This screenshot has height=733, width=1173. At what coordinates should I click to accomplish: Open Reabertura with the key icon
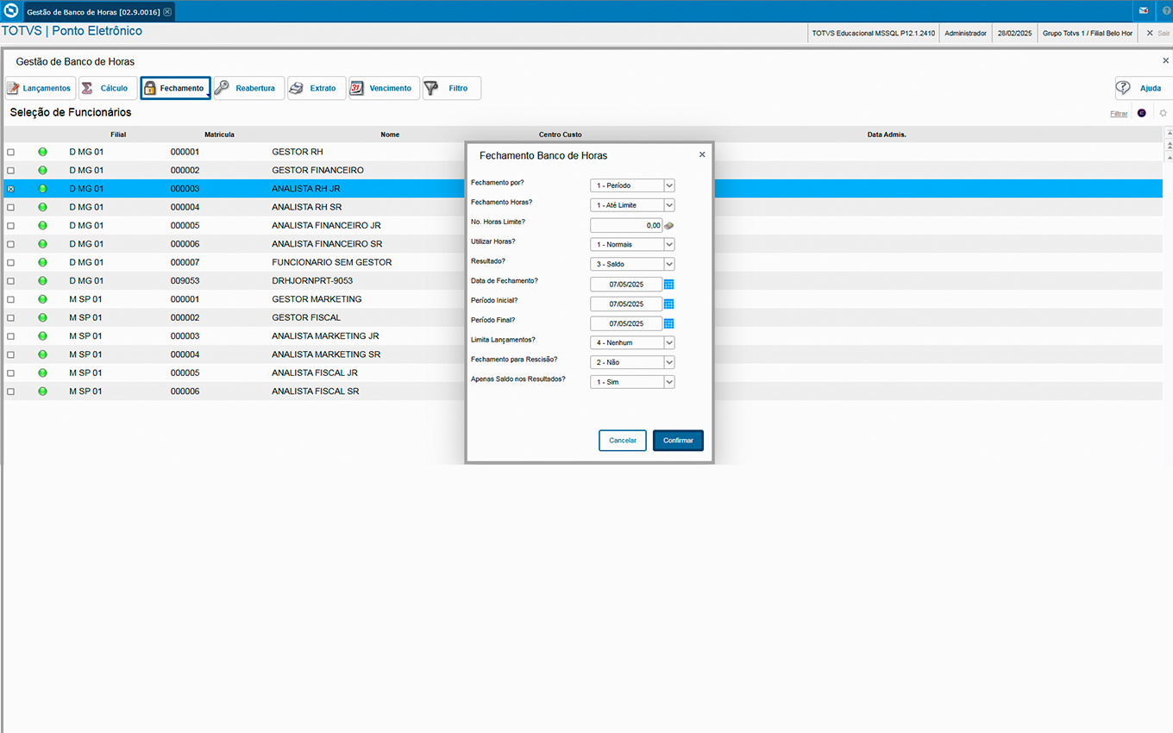tap(248, 88)
